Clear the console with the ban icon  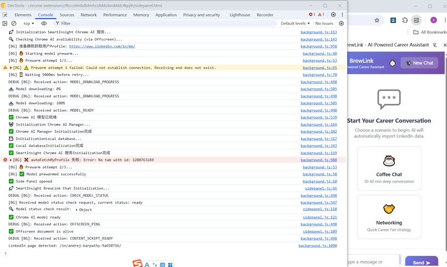[x=13, y=23]
